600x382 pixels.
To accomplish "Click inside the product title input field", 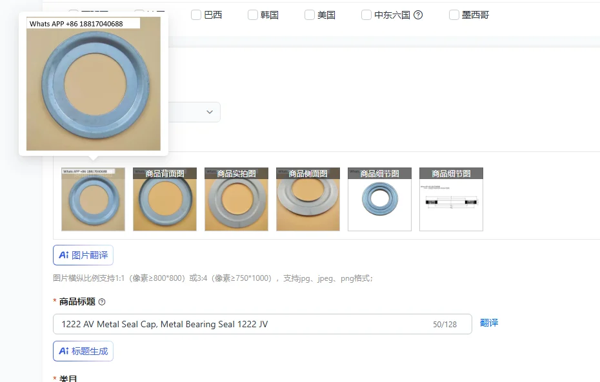I will pyautogui.click(x=258, y=323).
